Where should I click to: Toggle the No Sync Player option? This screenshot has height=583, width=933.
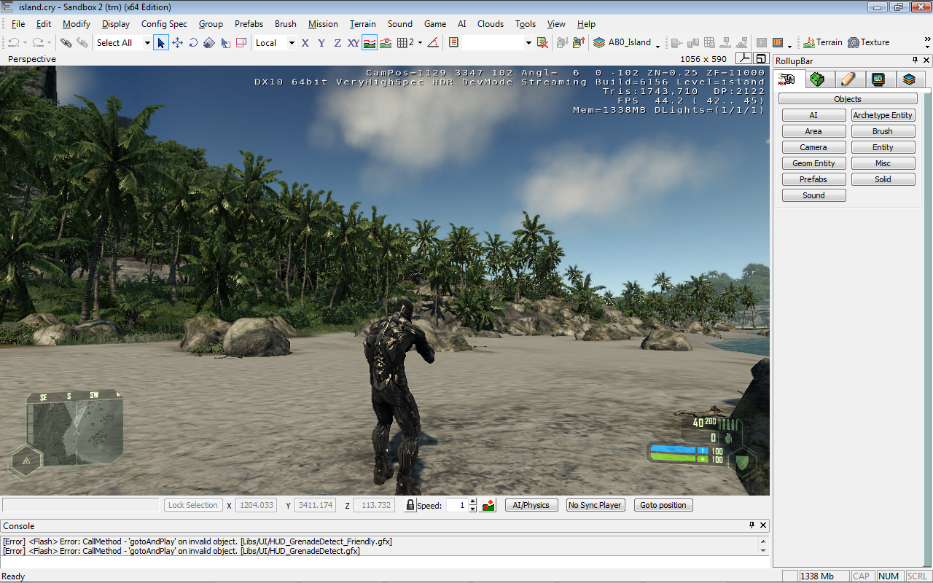pyautogui.click(x=595, y=505)
